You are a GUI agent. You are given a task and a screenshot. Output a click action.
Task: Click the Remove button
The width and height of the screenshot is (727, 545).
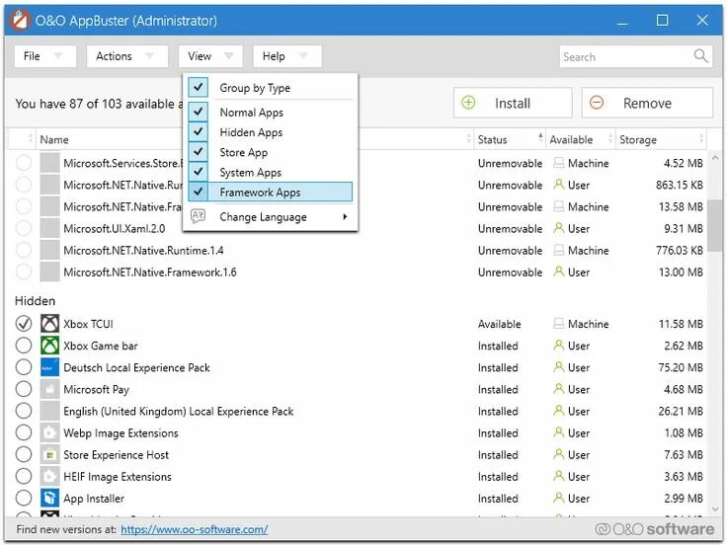point(647,103)
